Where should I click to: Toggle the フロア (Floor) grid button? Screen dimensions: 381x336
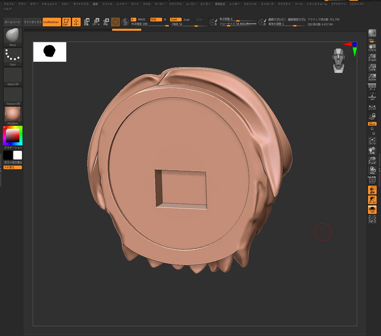click(x=372, y=97)
